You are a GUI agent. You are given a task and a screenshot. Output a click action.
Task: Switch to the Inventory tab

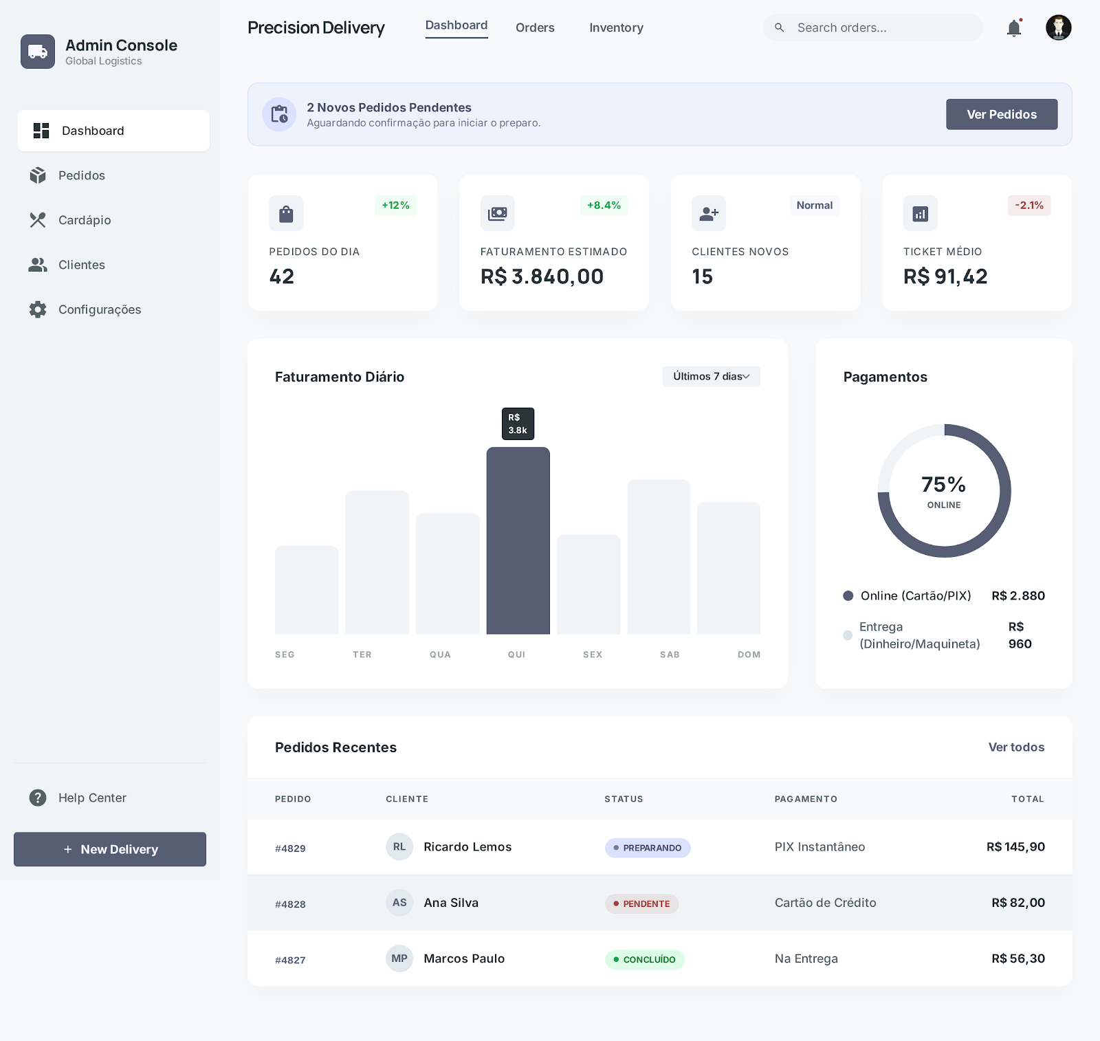click(616, 28)
